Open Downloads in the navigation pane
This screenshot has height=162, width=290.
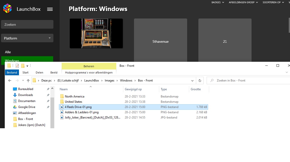coord(25,95)
